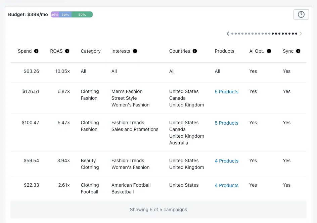This screenshot has width=317, height=223.
Task: Click the 6.87× ROAS value
Action: 64,91
